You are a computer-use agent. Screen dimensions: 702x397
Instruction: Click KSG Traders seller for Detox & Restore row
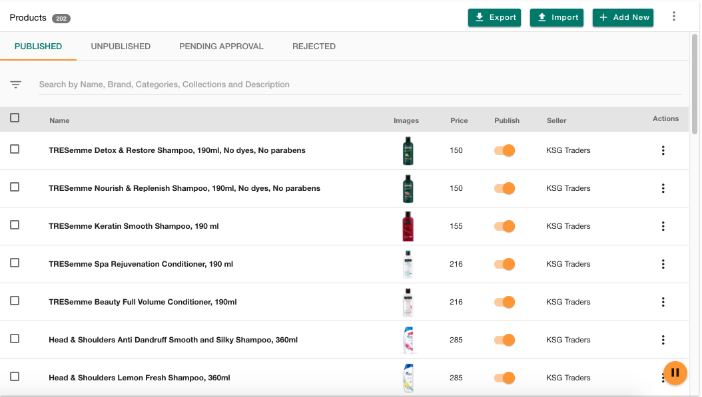[x=568, y=150]
